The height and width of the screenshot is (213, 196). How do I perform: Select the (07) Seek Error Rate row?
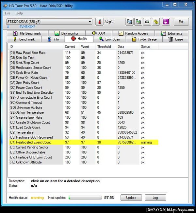click(84, 73)
